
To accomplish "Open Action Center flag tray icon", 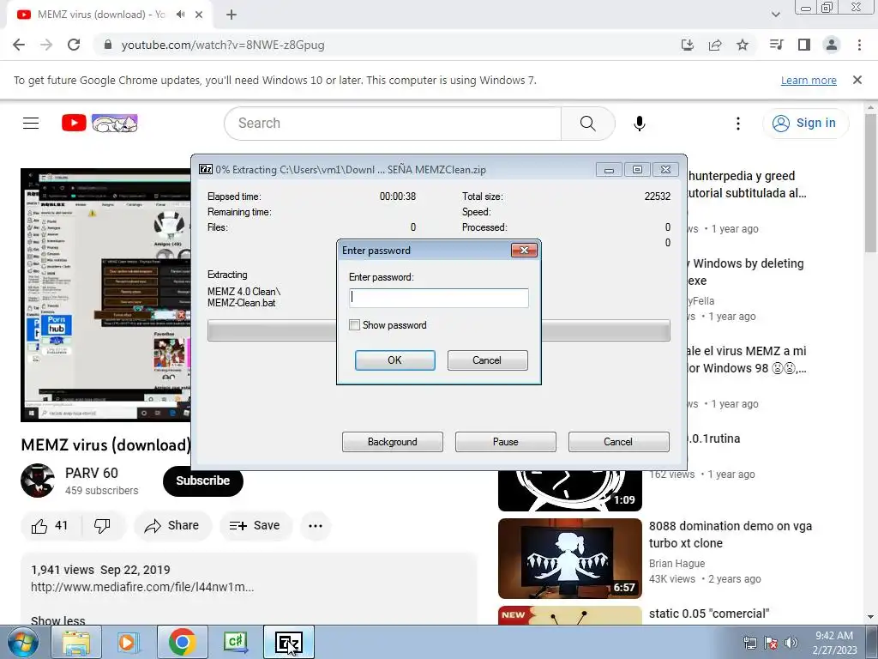I will click(771, 642).
